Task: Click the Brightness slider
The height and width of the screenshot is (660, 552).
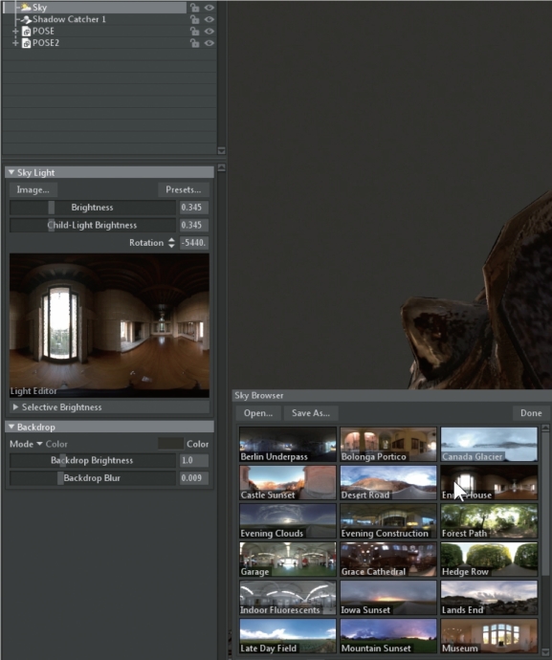Action: point(92,208)
